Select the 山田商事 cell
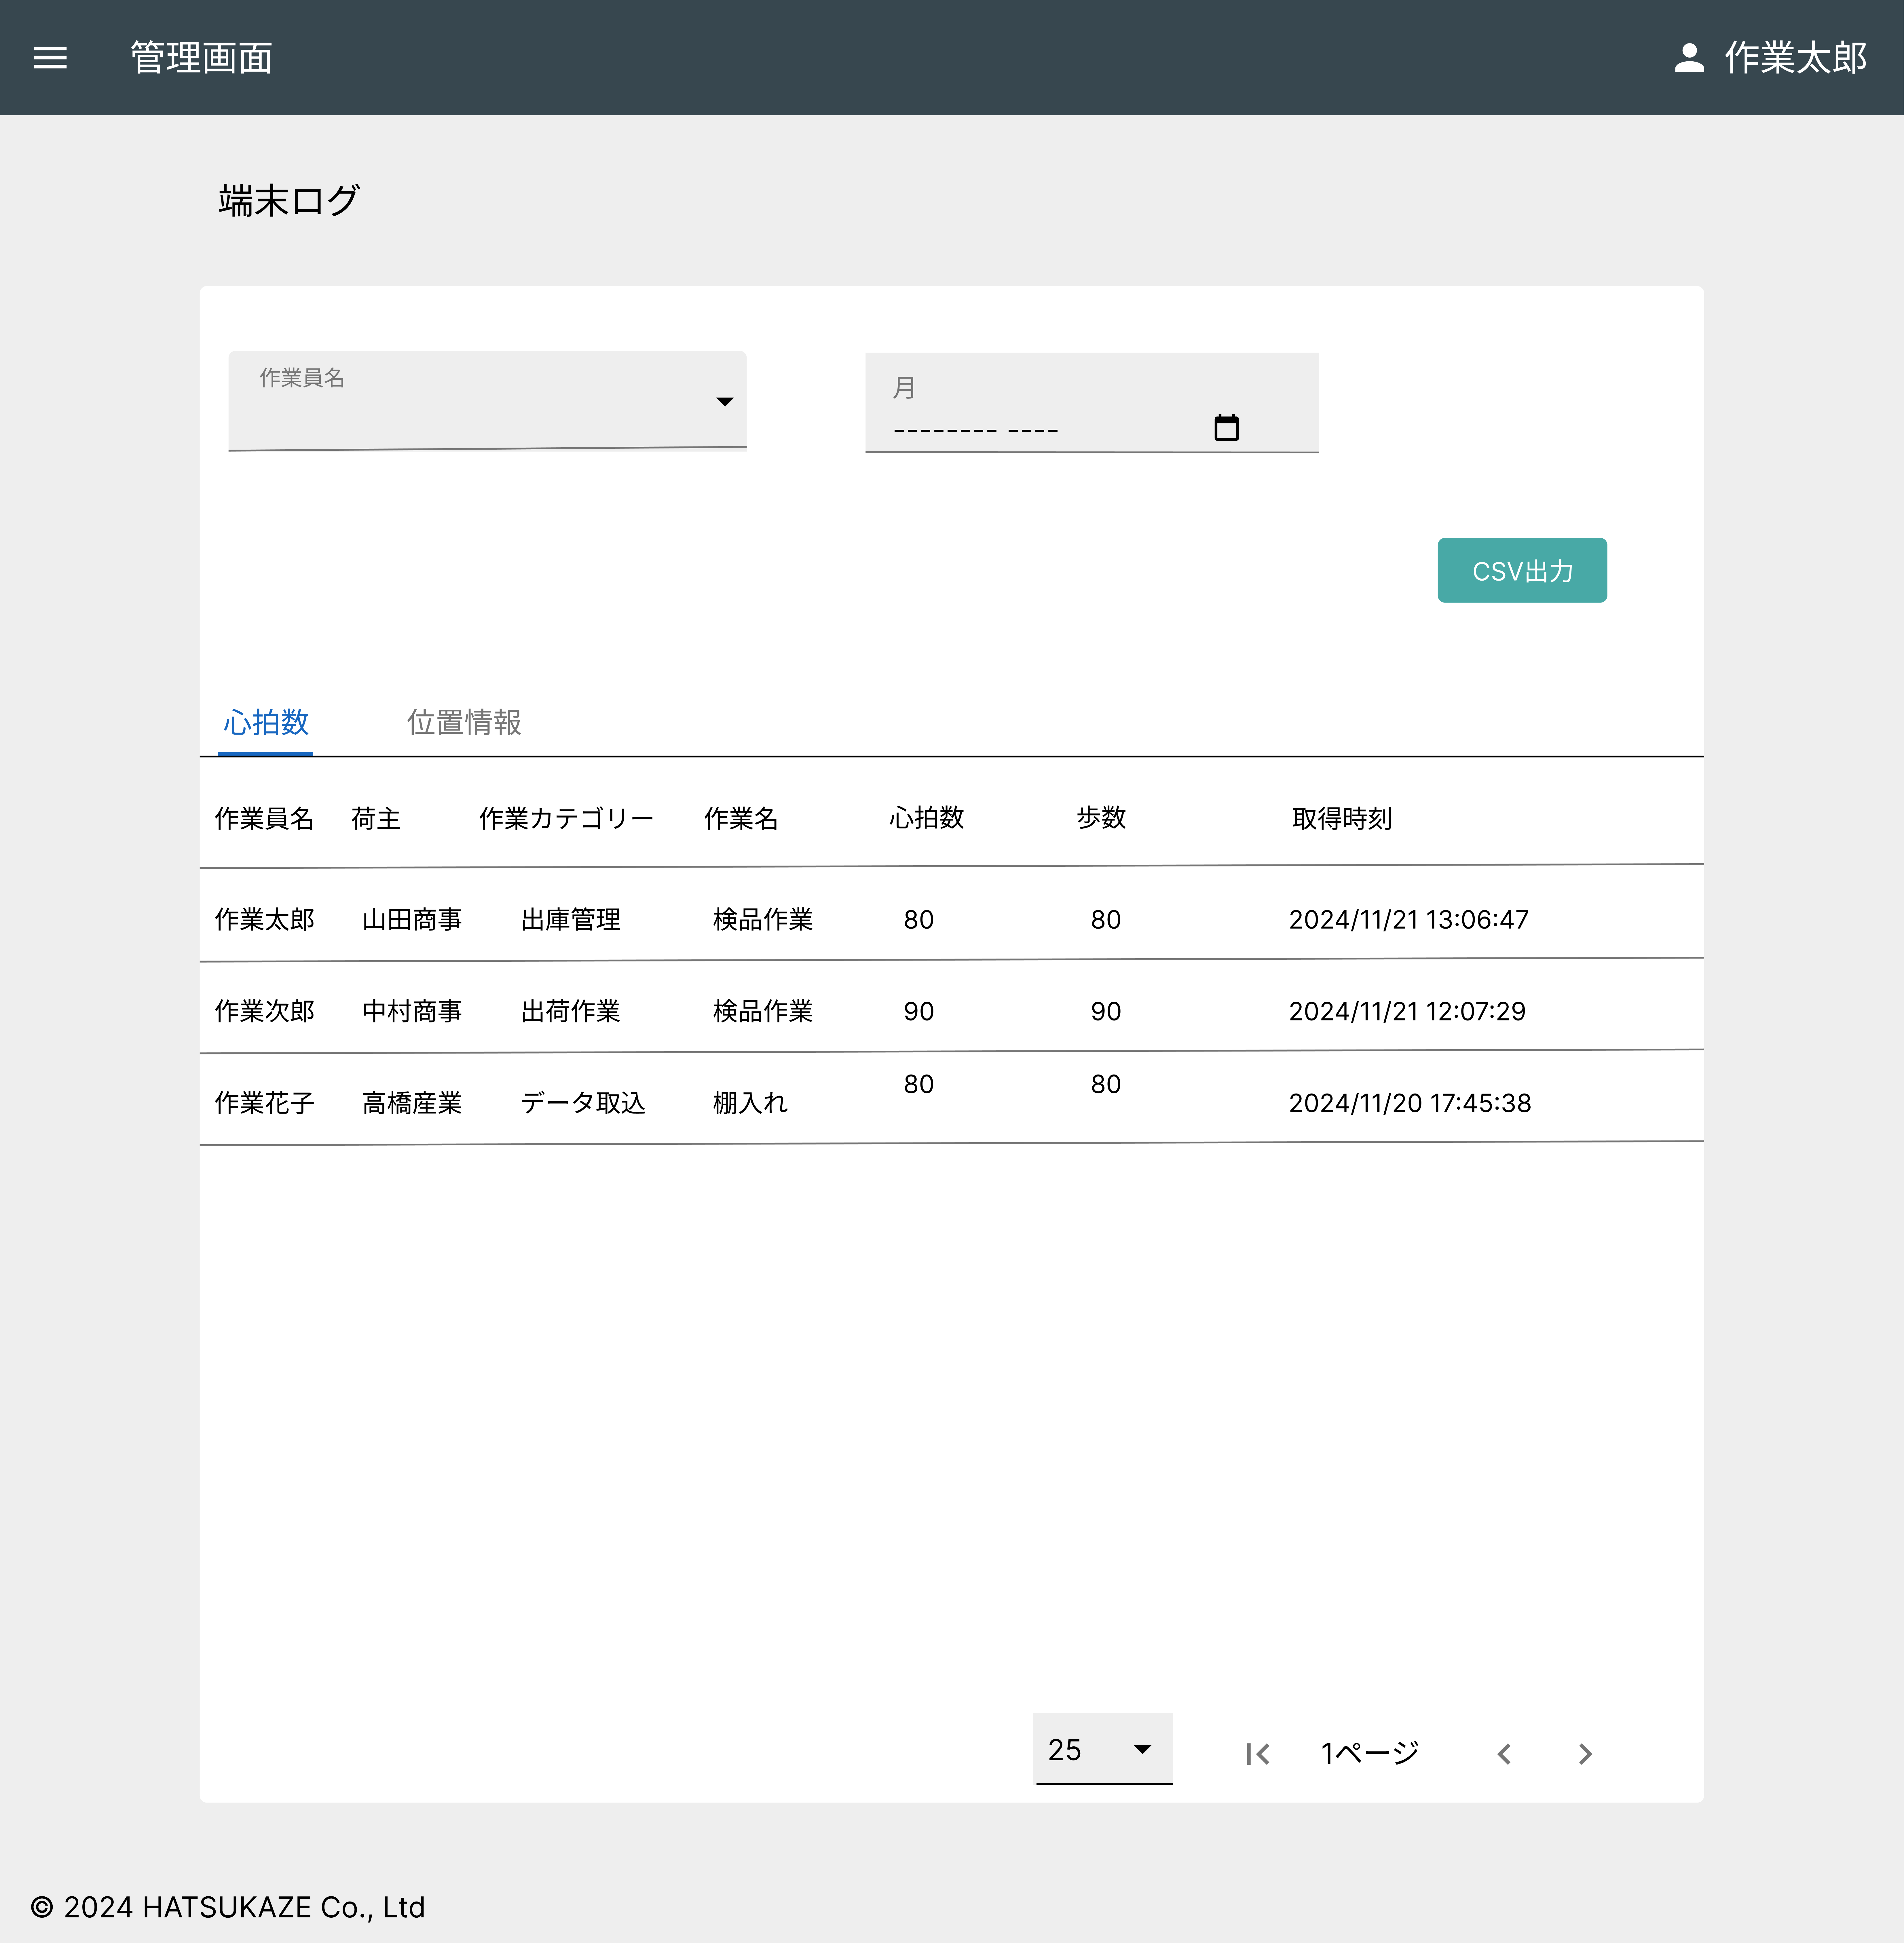The height and width of the screenshot is (1943, 1904). [x=412, y=920]
